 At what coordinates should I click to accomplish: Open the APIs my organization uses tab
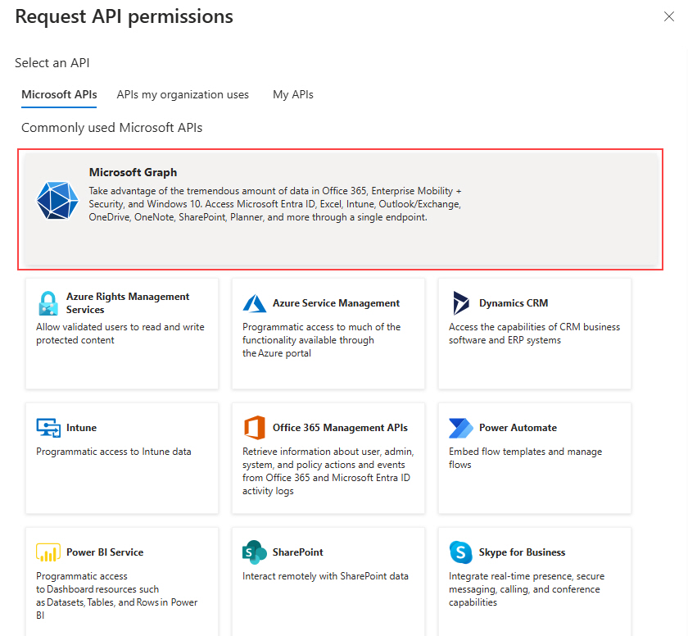pos(183,94)
